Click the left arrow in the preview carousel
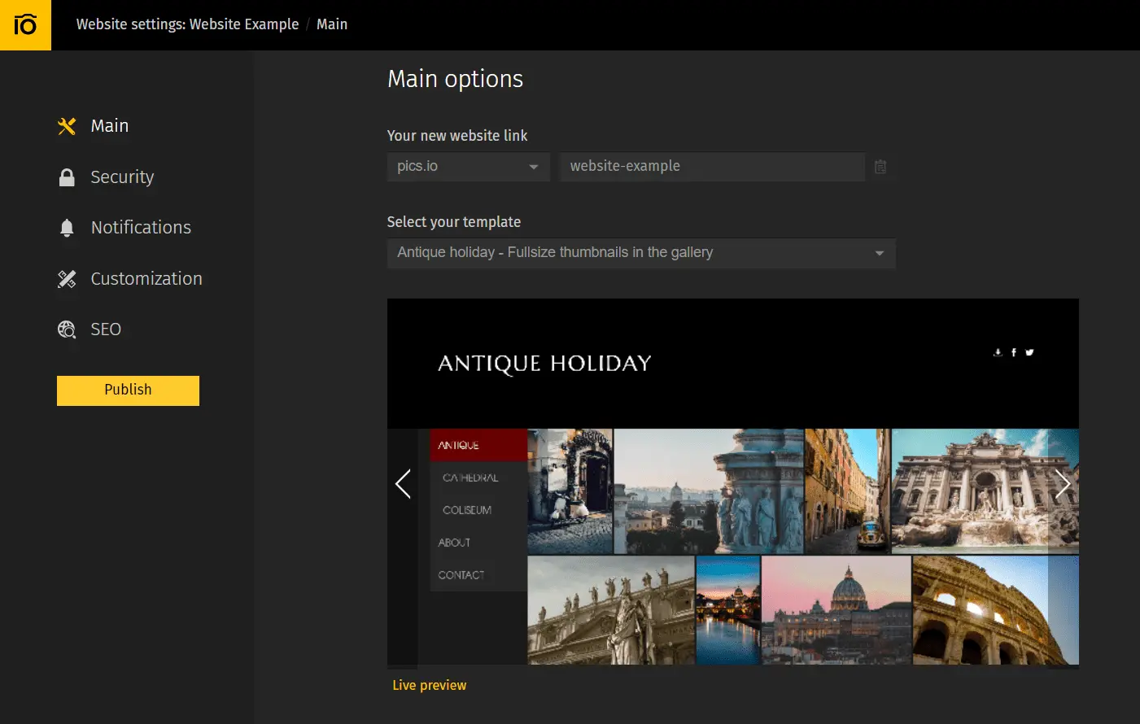1140x724 pixels. (404, 483)
